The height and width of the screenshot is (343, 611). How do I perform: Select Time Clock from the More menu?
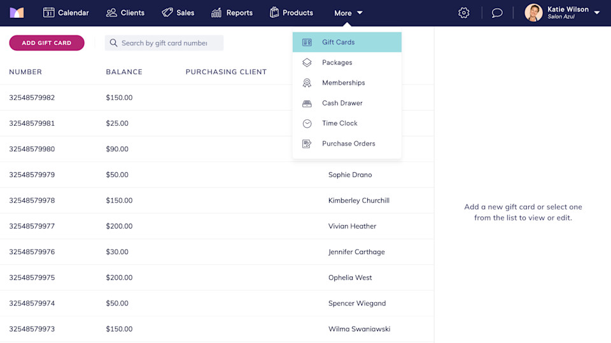(x=347, y=123)
